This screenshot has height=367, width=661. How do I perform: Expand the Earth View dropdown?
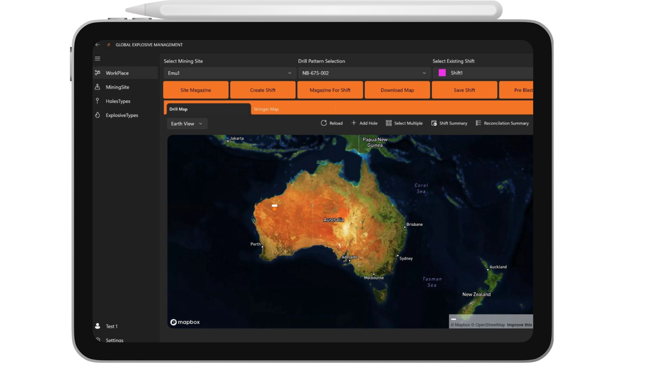187,124
